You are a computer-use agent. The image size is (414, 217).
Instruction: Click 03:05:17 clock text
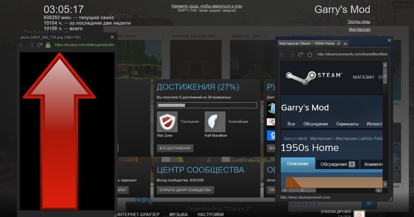click(64, 9)
